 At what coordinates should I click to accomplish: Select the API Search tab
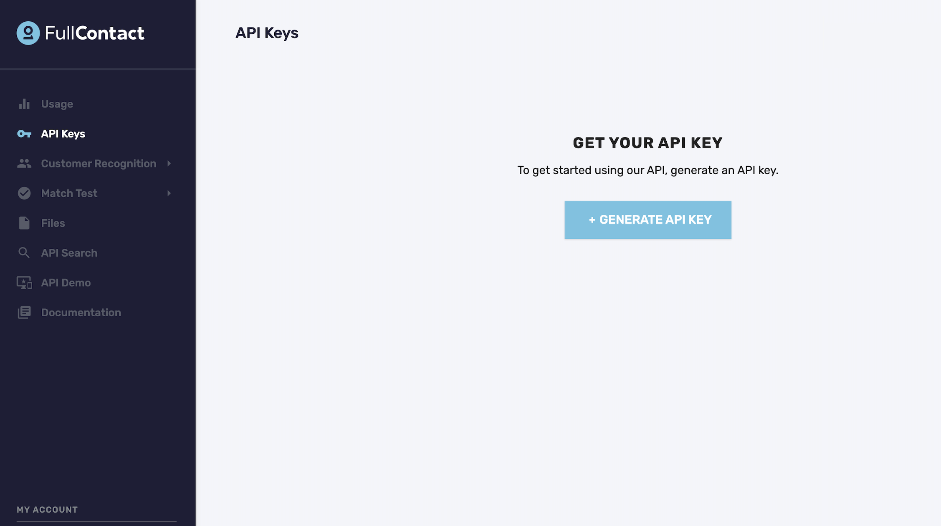click(69, 252)
